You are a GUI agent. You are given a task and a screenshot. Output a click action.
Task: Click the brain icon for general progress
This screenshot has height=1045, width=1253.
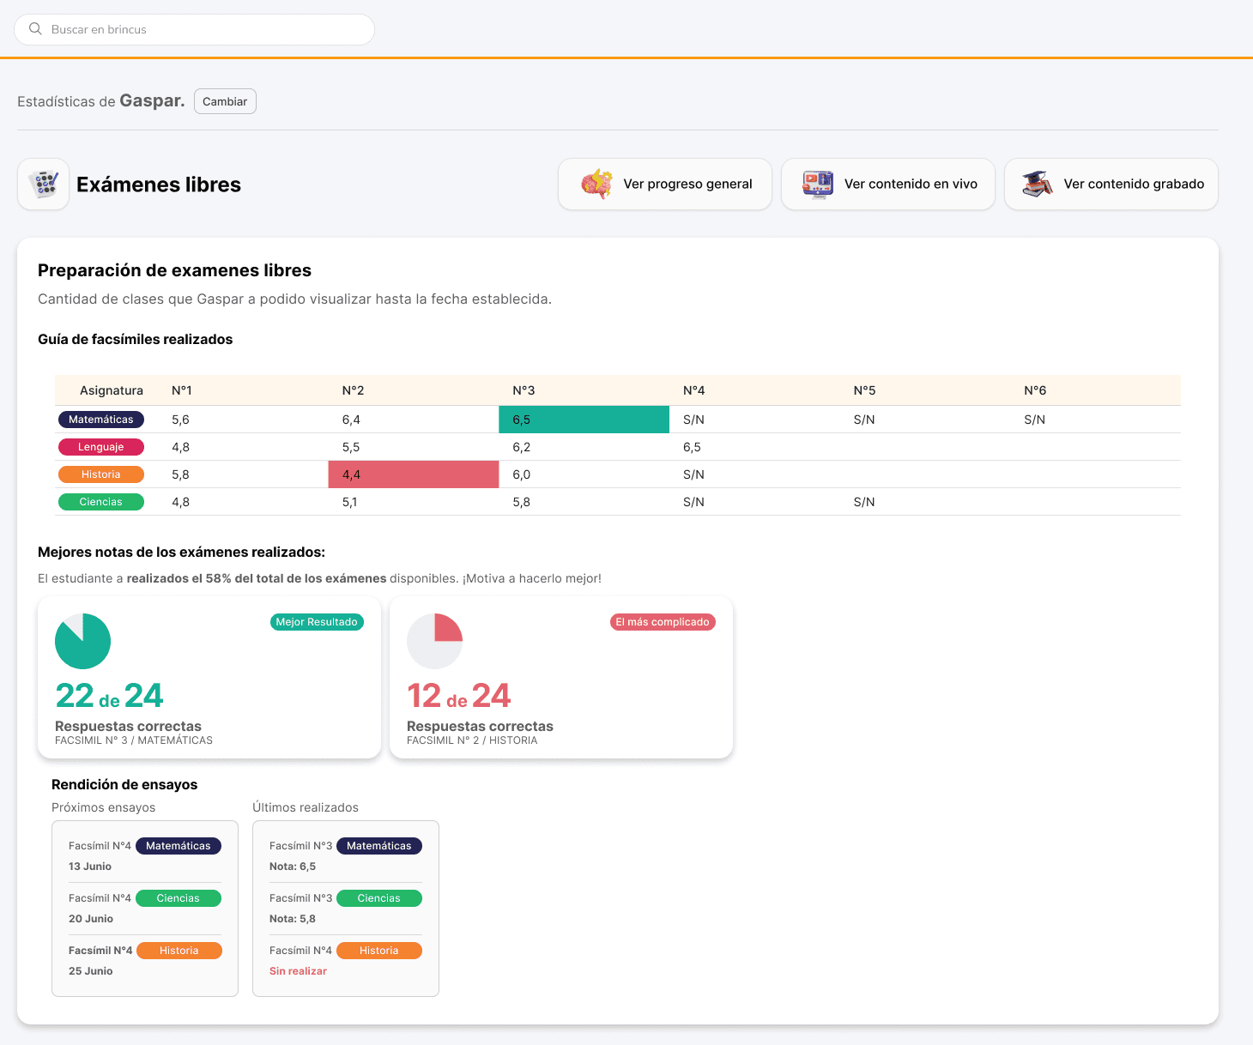click(596, 184)
